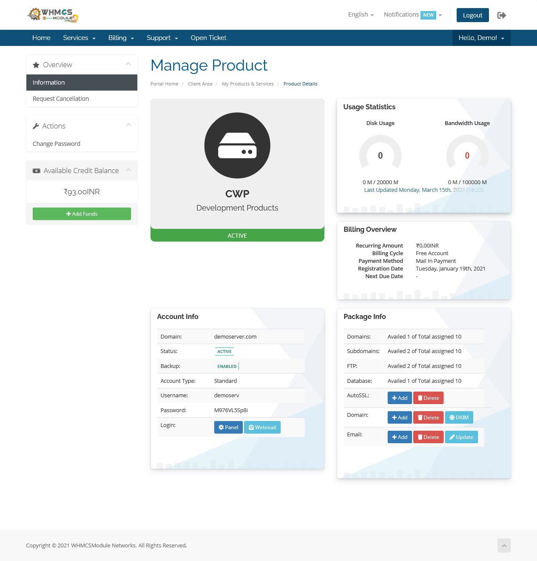The width and height of the screenshot is (537, 561).
Task: Click the Add Funds button
Action: point(82,214)
